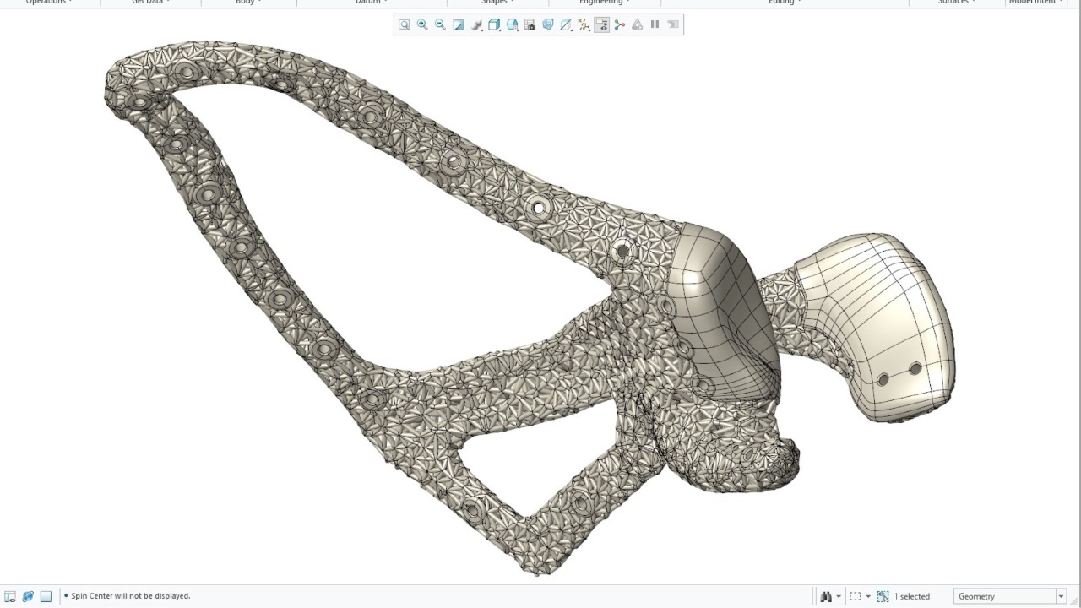The height and width of the screenshot is (608, 1081).
Task: Click the Repaint screen icon
Action: [459, 24]
